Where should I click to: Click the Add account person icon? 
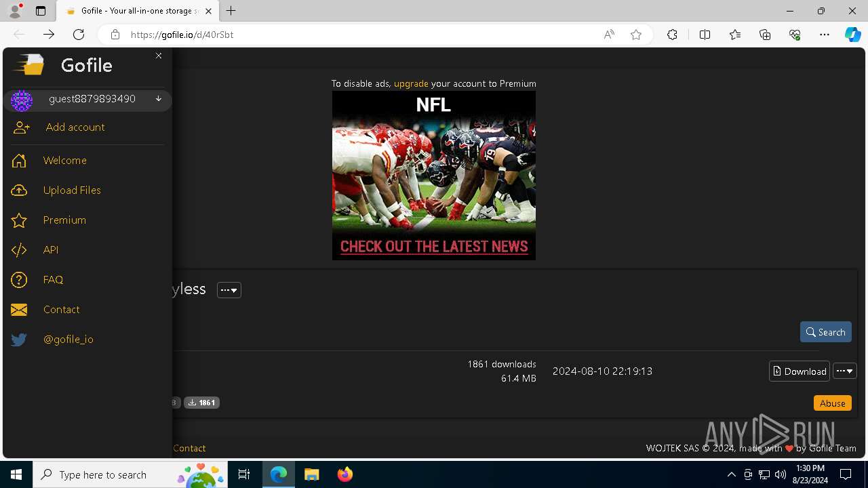tap(22, 127)
